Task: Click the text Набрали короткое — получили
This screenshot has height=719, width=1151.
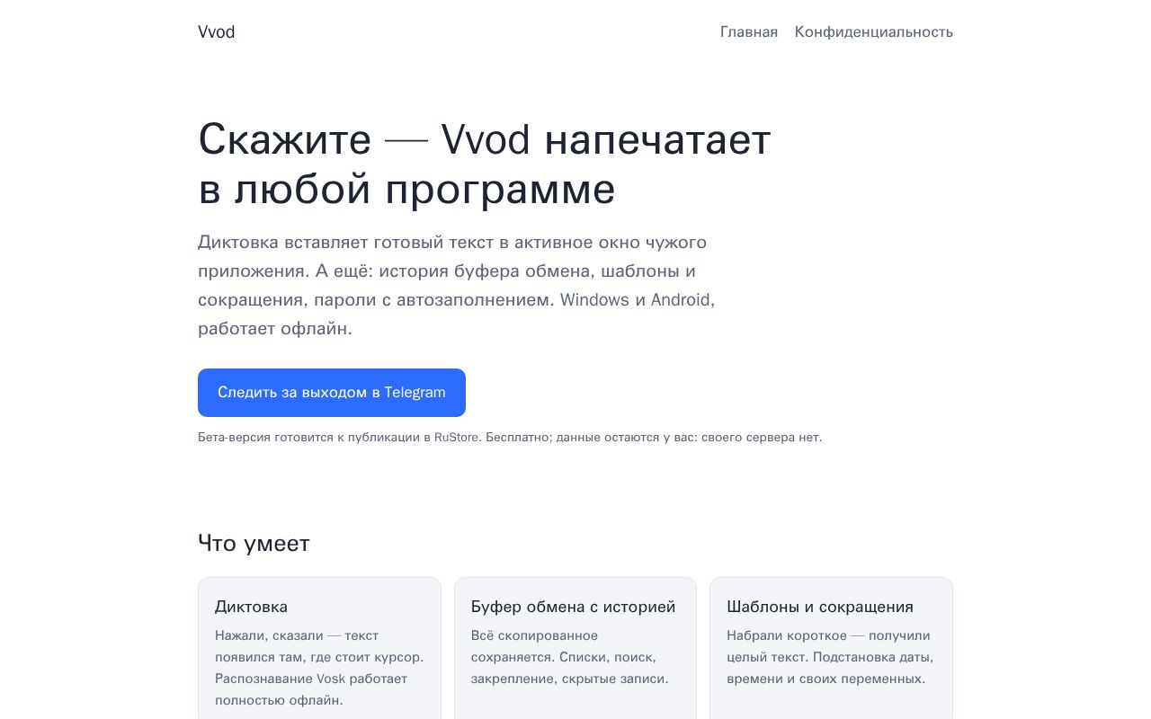Action: click(x=828, y=635)
